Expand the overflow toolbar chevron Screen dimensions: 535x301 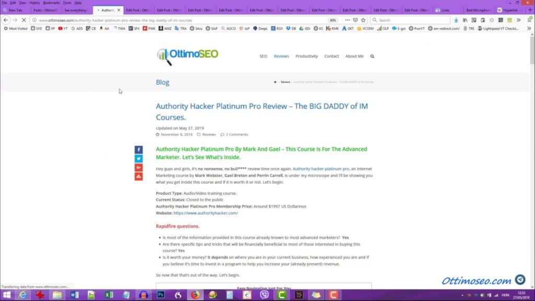click(519, 20)
